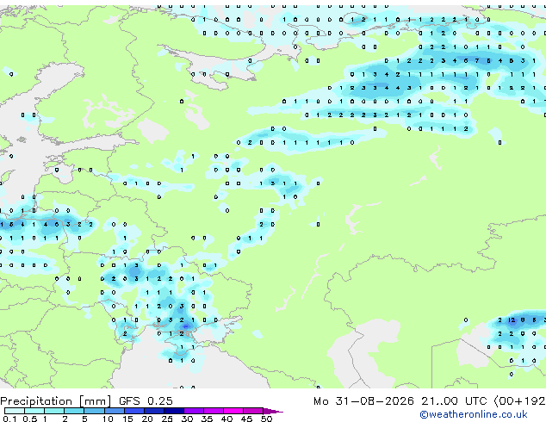
Task: Click the legend scale label '10'
Action: (108, 419)
